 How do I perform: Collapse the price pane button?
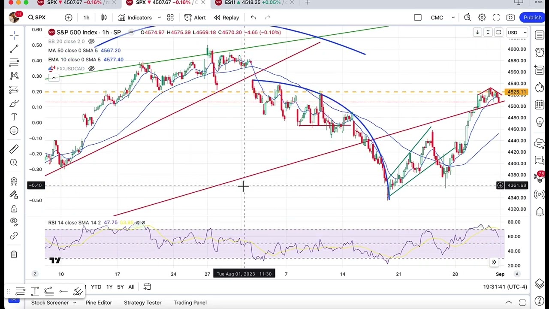click(488, 33)
